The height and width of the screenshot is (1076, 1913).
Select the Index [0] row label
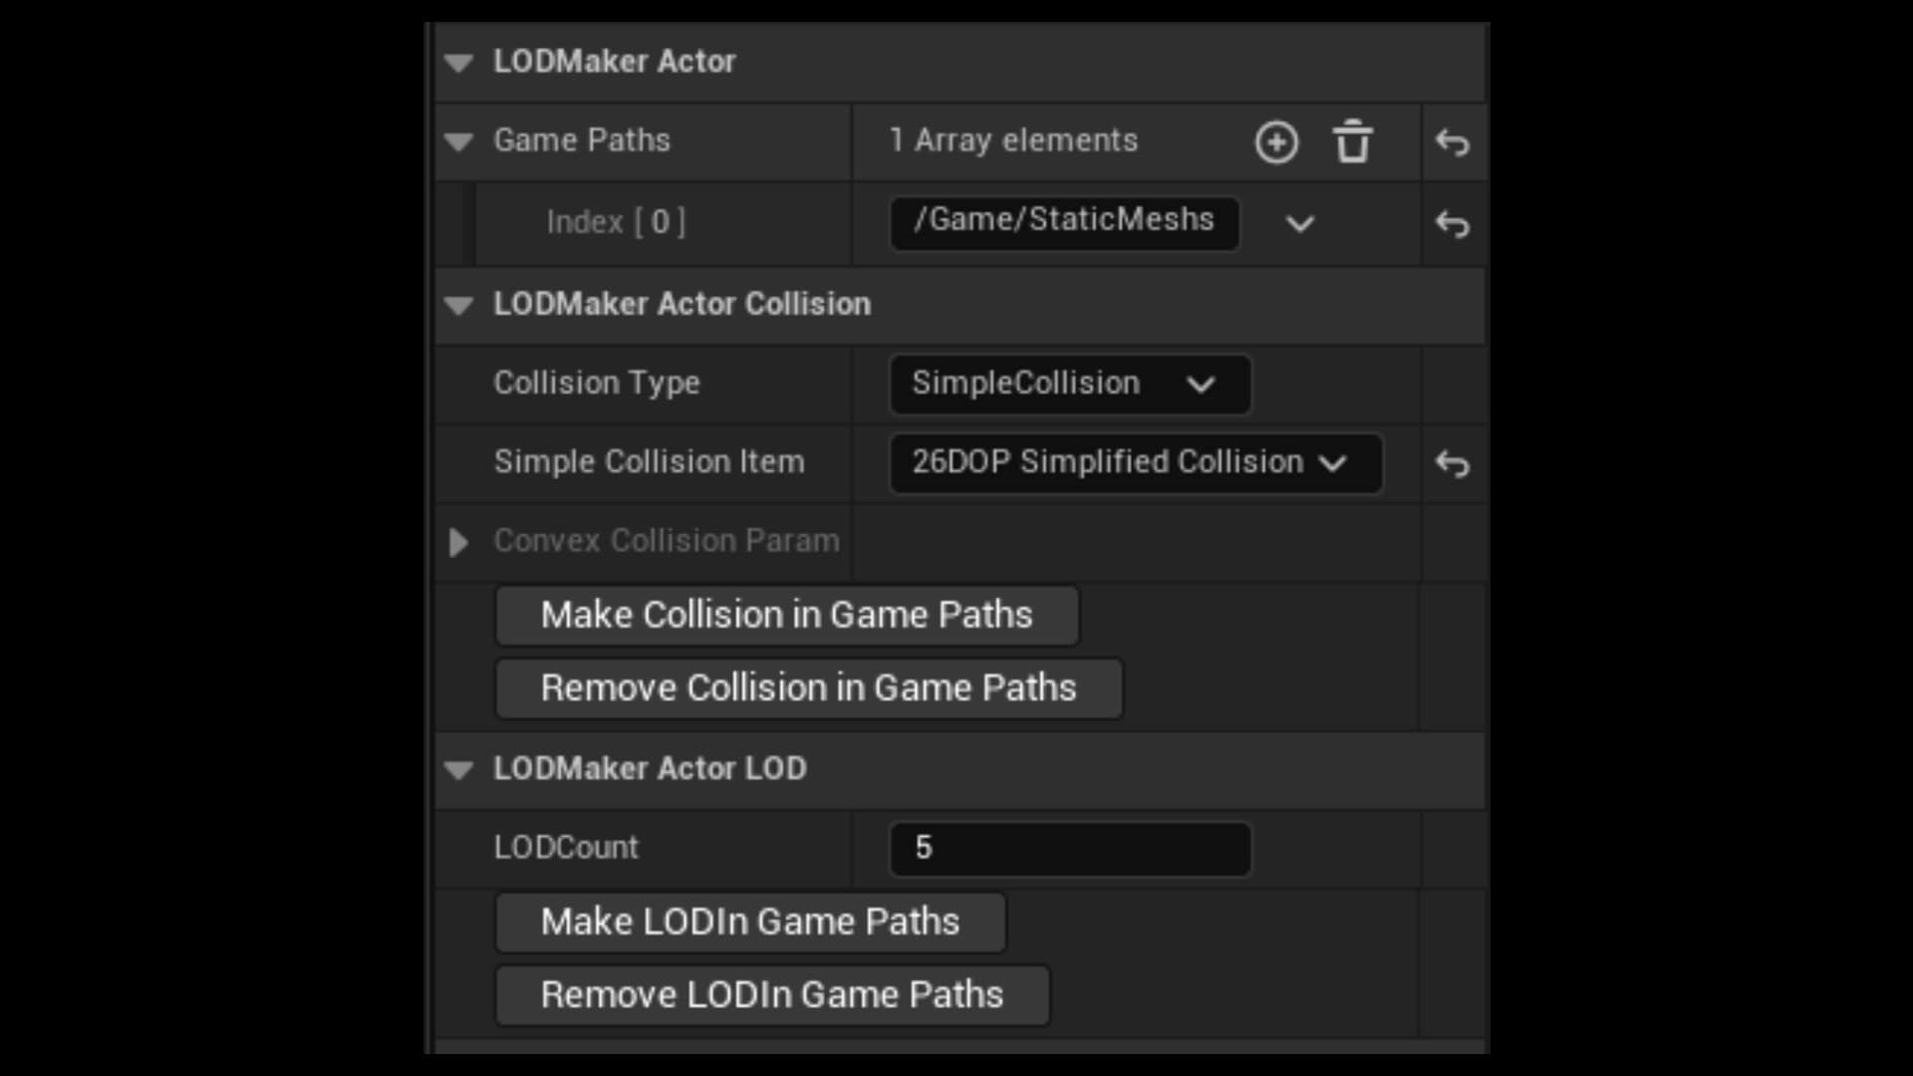pos(616,221)
